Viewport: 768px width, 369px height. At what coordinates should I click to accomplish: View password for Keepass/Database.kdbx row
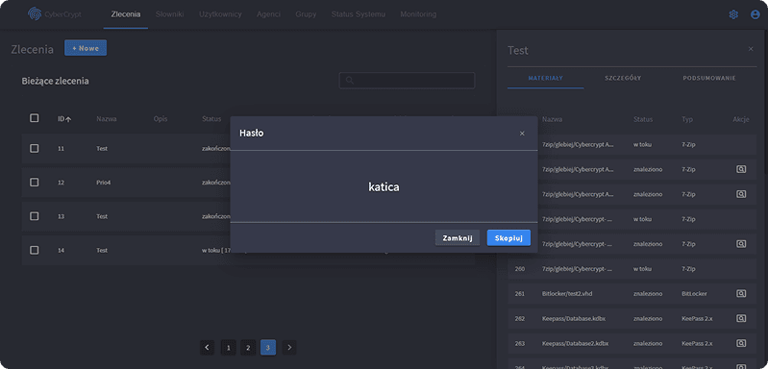(741, 319)
